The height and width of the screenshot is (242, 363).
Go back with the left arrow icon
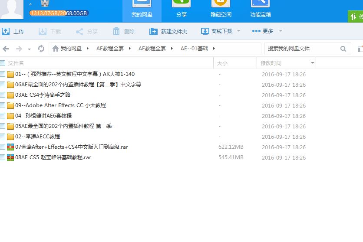(6, 49)
